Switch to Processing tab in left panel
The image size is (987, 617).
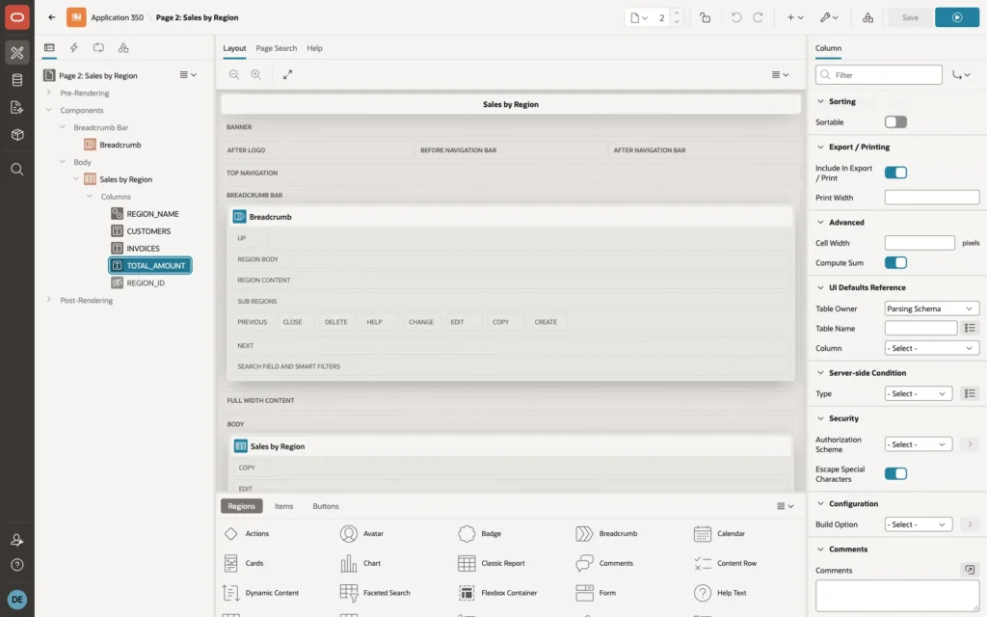[98, 48]
